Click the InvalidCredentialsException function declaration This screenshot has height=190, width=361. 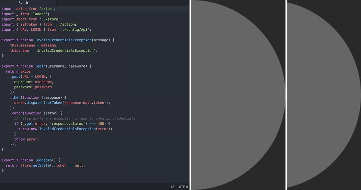58,40
